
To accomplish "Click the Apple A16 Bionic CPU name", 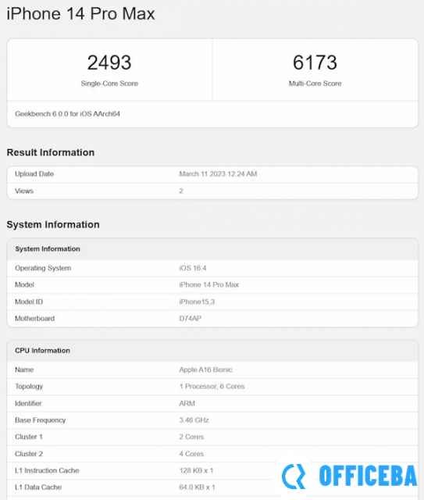I will (x=205, y=370).
